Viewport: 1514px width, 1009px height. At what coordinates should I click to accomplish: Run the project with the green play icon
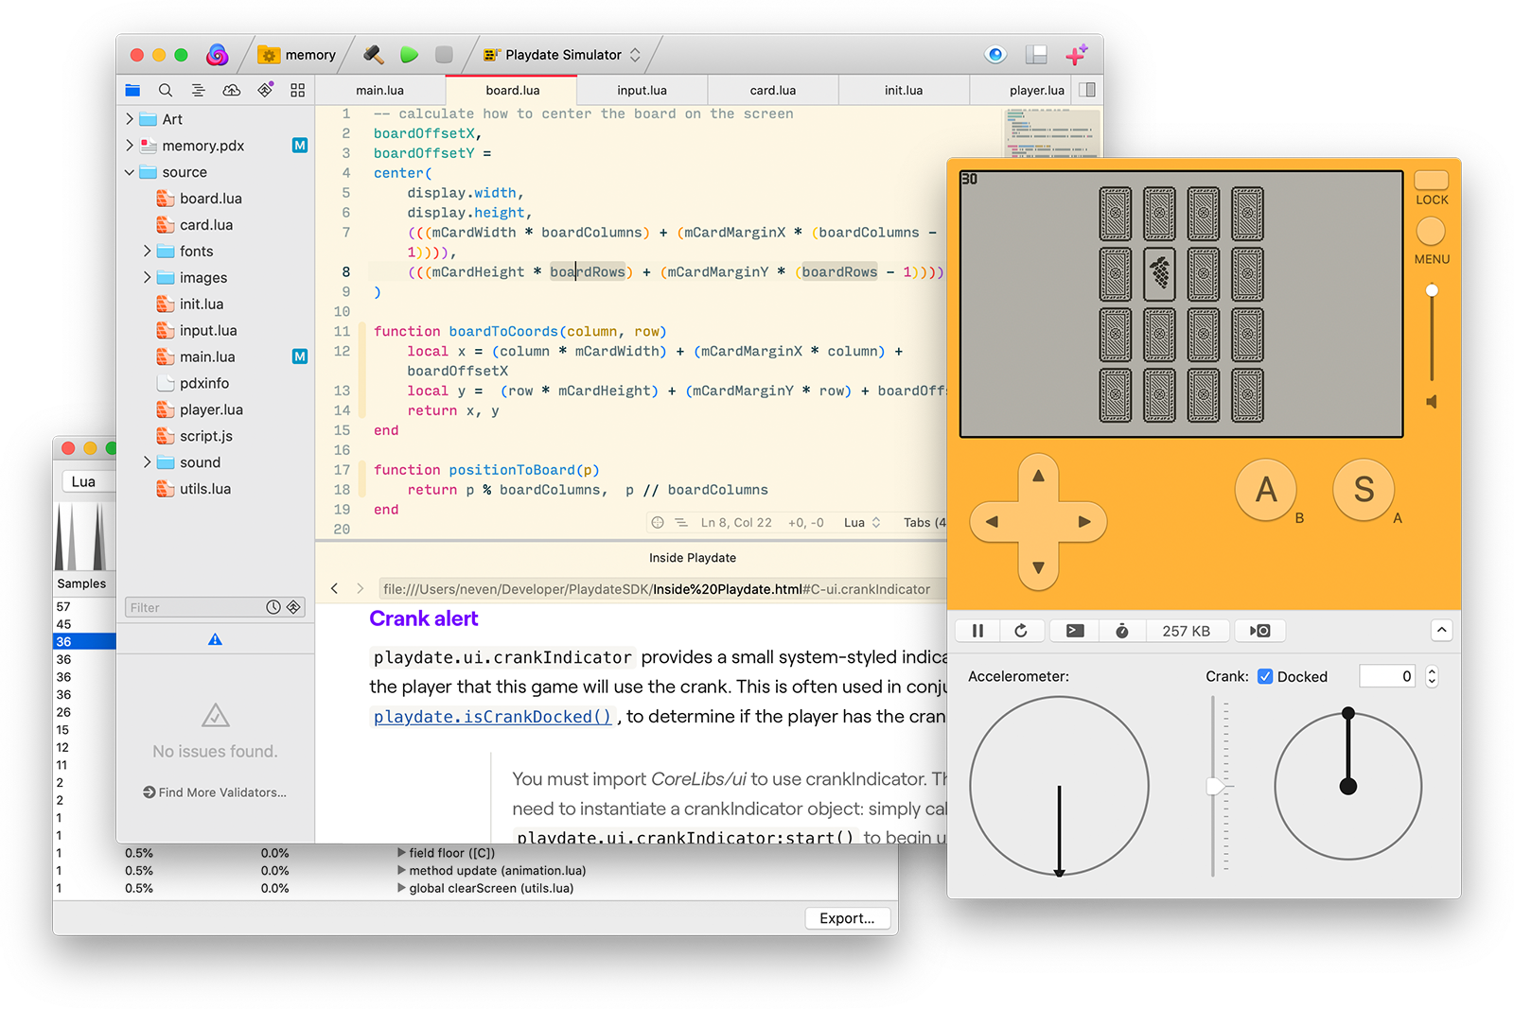[x=409, y=55]
